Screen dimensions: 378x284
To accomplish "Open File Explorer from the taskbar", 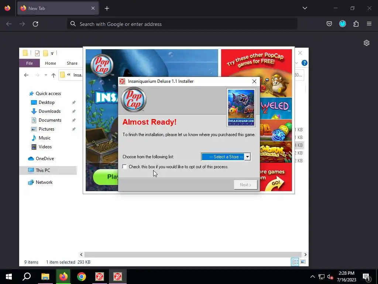I will click(45, 277).
